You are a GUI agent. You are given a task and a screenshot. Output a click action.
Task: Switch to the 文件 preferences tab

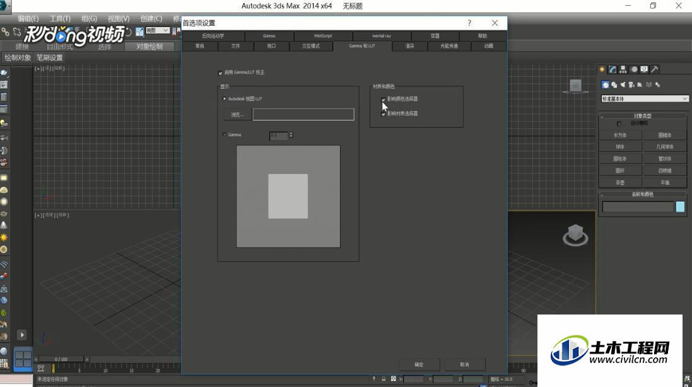(x=236, y=46)
